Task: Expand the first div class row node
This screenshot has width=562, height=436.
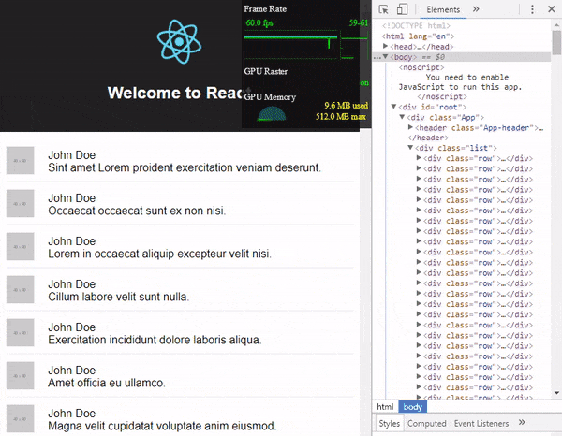Action: coord(419,157)
